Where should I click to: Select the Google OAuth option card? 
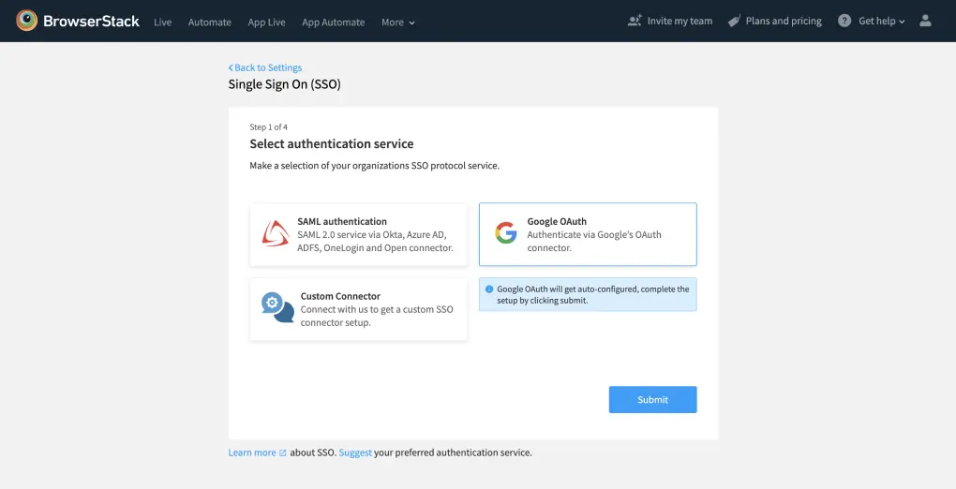[x=588, y=234]
